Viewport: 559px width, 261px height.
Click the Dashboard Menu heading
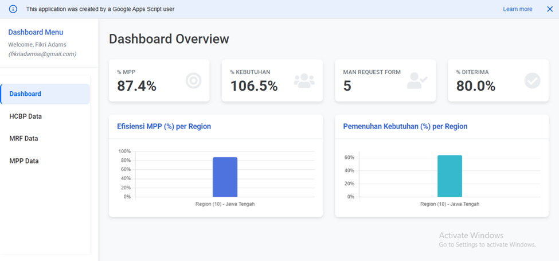[36, 33]
